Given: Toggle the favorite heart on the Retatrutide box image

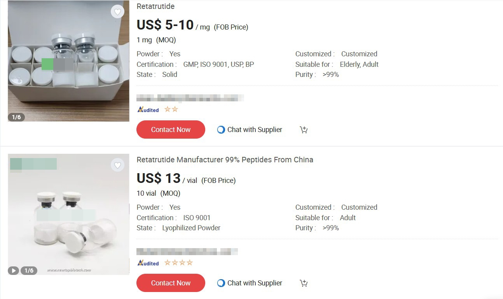Looking at the screenshot, I should pyautogui.click(x=118, y=12).
